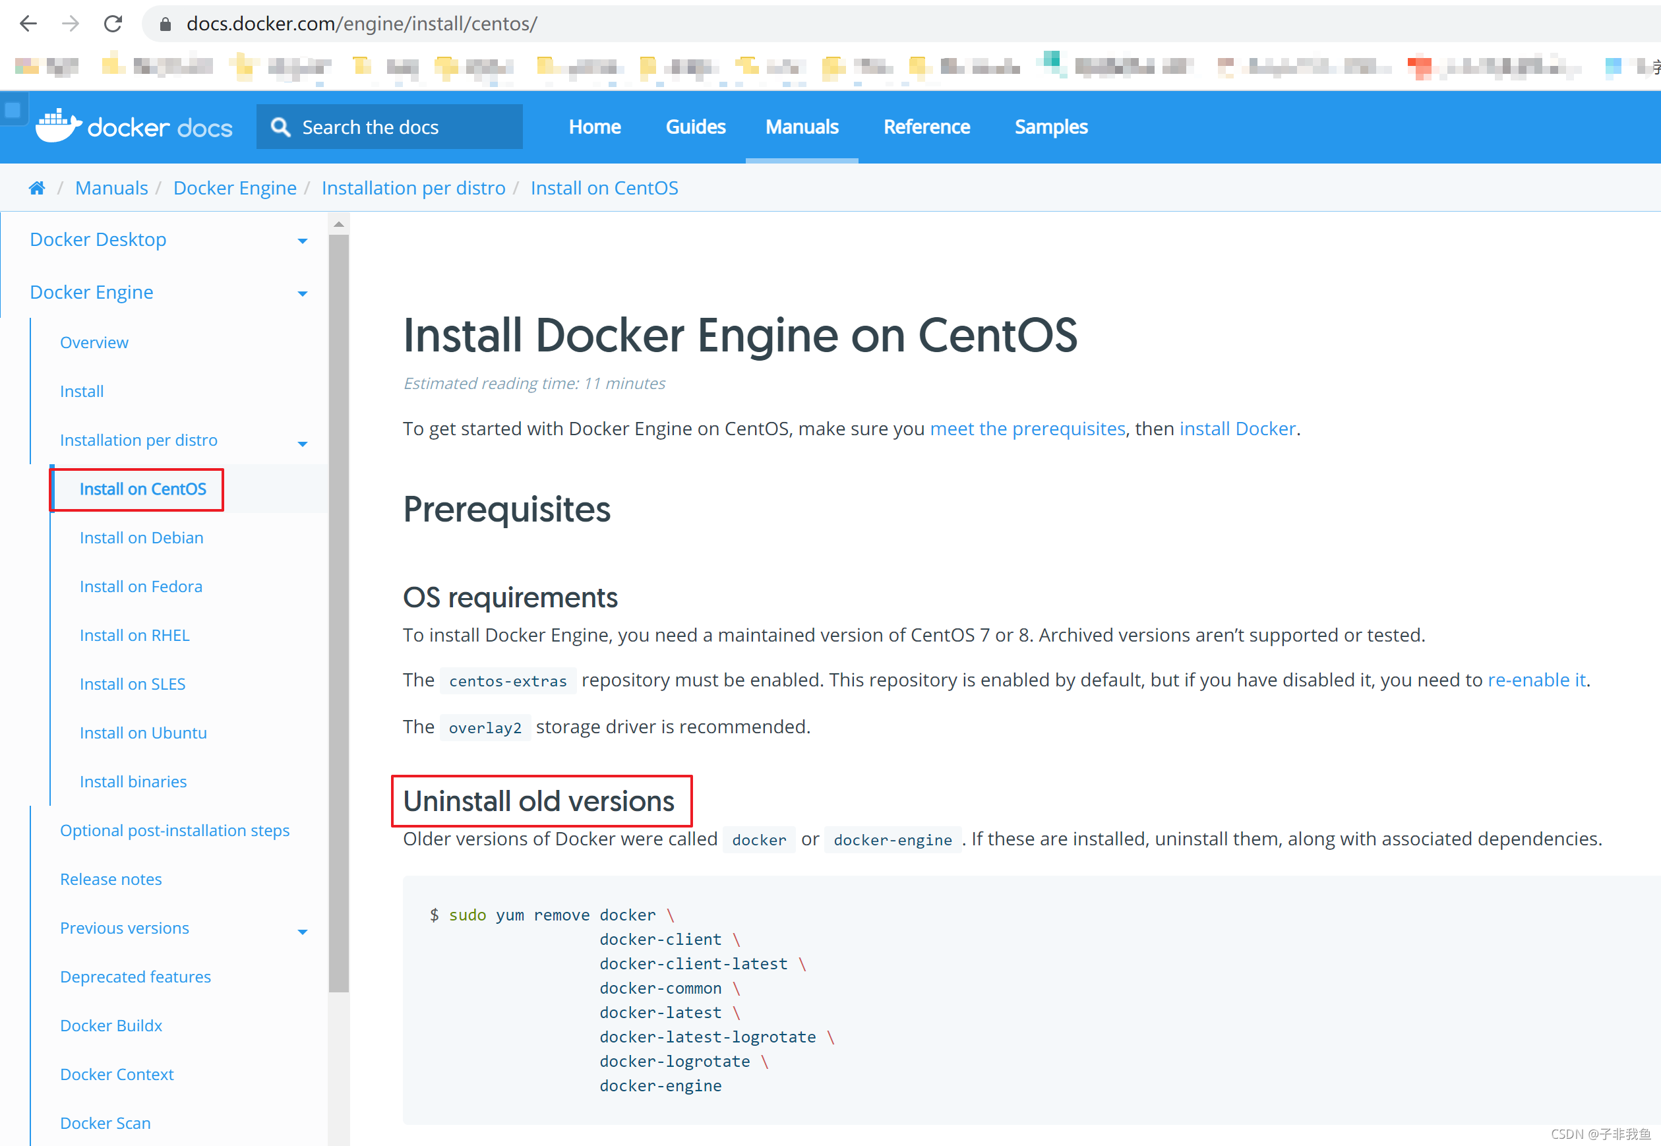1661x1146 pixels.
Task: Collapse Installation per distro arrow
Action: click(302, 444)
